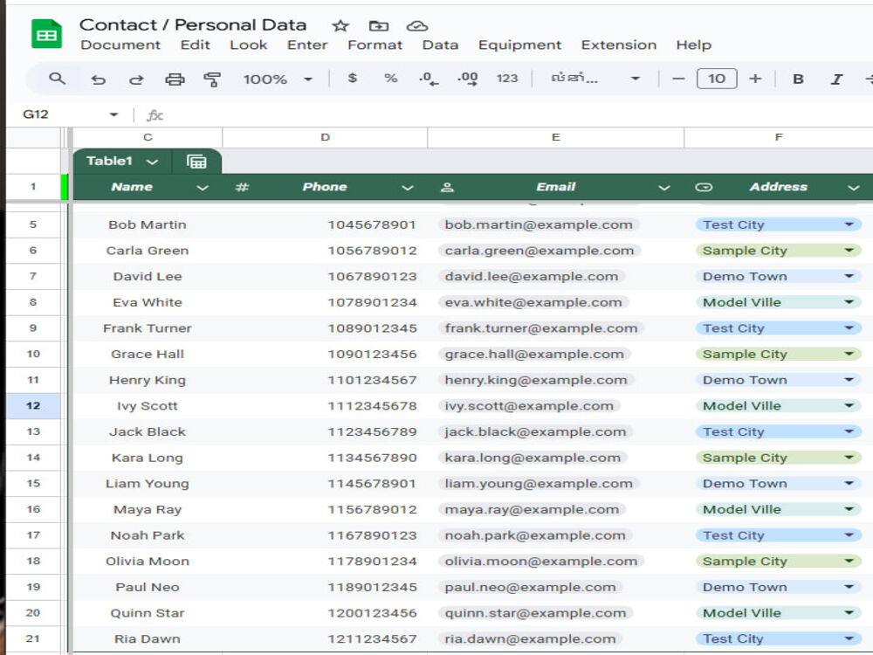
Task: Redo the last action
Action: pyautogui.click(x=136, y=79)
